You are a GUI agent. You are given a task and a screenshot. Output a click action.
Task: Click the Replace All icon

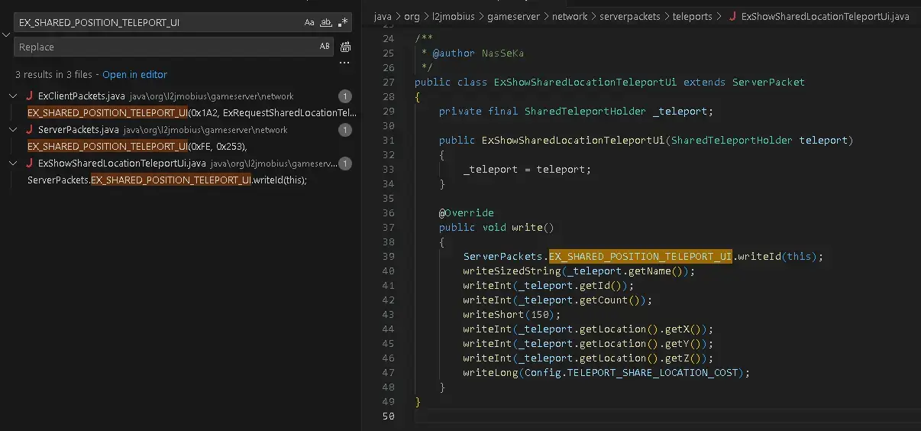[x=345, y=47]
